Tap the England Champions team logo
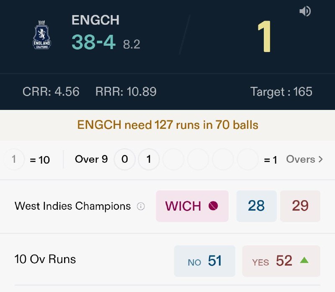Image resolution: width=335 pixels, height=292 pixels. 41,35
